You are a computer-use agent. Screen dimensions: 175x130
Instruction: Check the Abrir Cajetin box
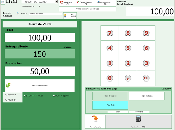click(54, 95)
